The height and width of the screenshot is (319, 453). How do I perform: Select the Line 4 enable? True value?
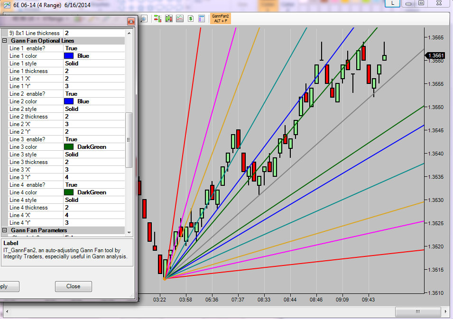[94, 185]
